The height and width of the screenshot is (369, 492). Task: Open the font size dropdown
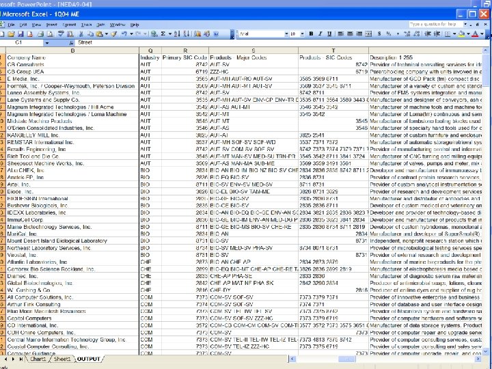click(302, 34)
